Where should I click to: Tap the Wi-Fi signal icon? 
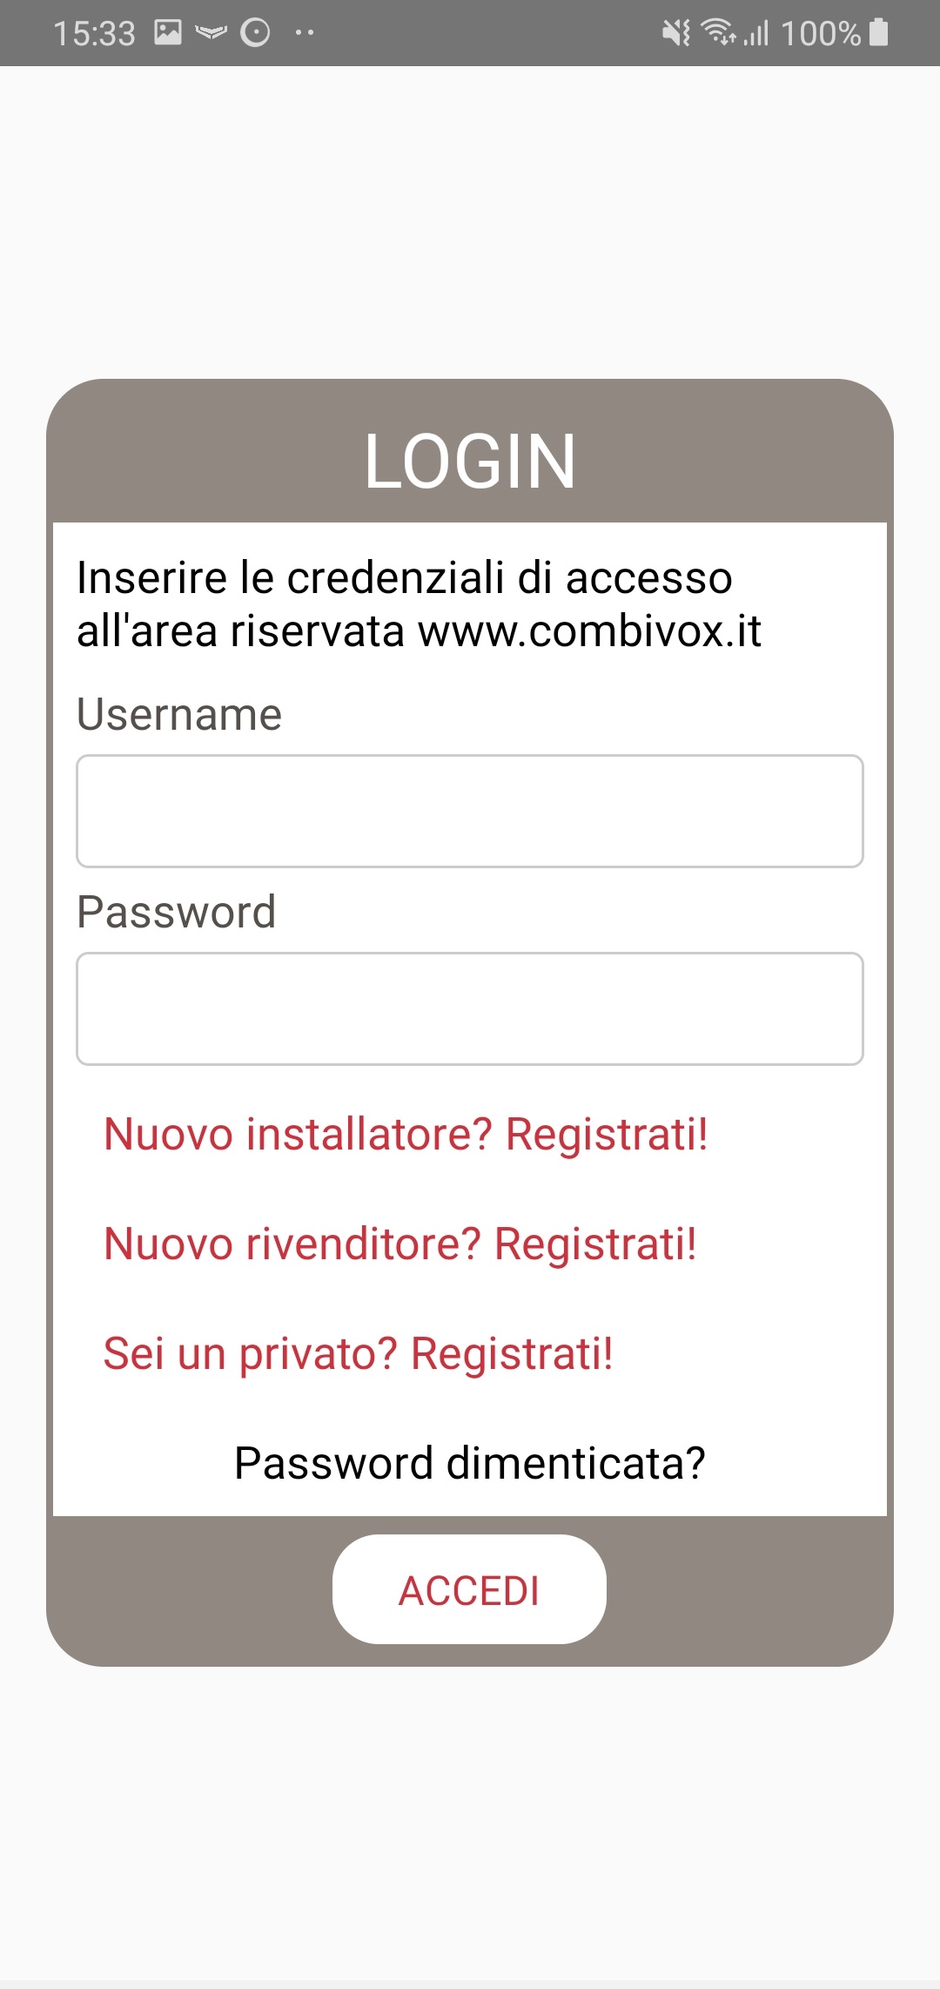click(717, 32)
